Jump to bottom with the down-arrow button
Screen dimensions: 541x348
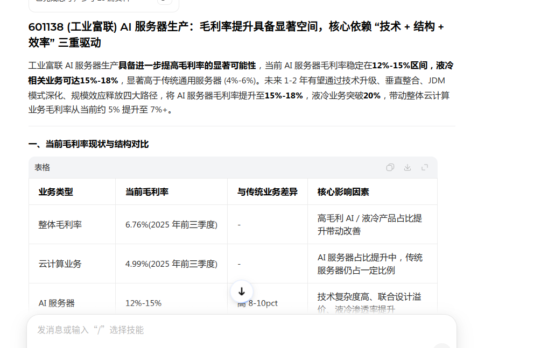tap(242, 292)
